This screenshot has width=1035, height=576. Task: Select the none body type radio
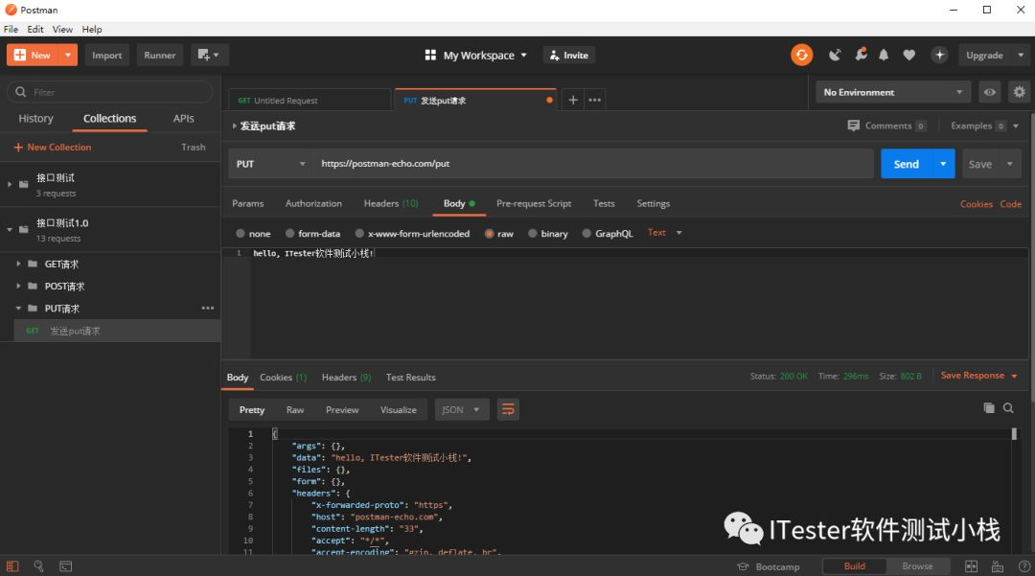pos(241,234)
